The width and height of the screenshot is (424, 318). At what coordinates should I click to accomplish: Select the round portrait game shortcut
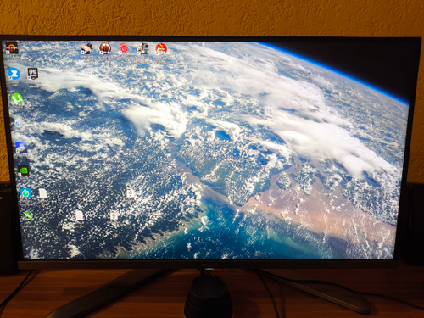coord(105,48)
